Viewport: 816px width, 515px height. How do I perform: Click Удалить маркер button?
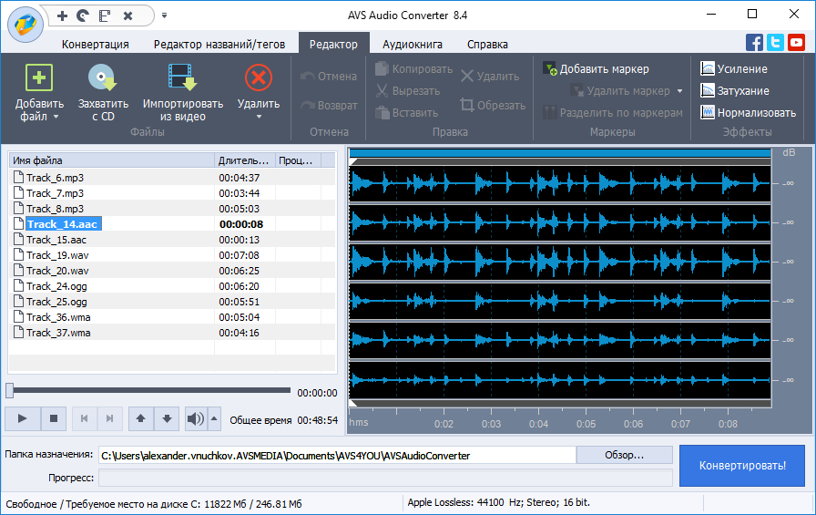click(x=620, y=91)
